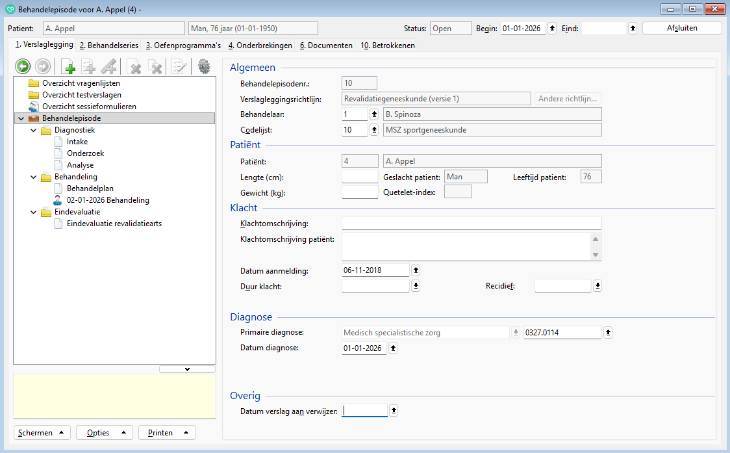
Task: Click the delete multiple documents icon
Action: point(155,66)
